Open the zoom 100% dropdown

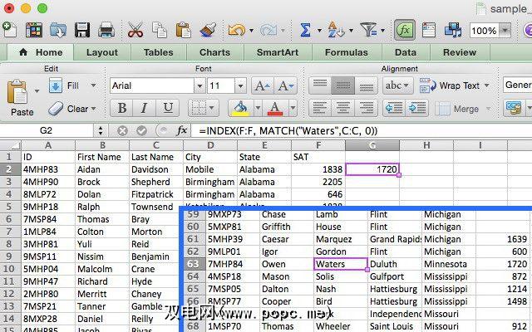tap(505, 31)
